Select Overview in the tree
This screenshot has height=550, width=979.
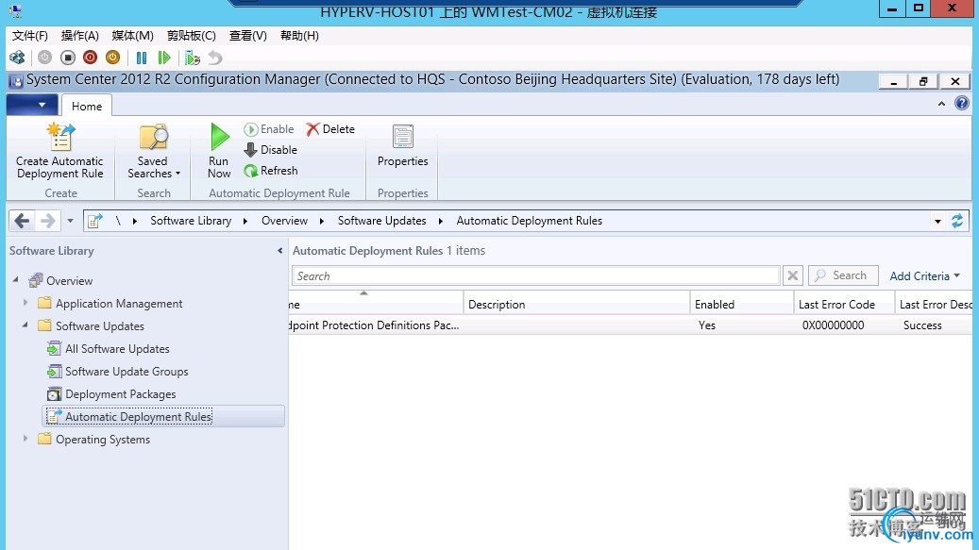[x=69, y=280]
